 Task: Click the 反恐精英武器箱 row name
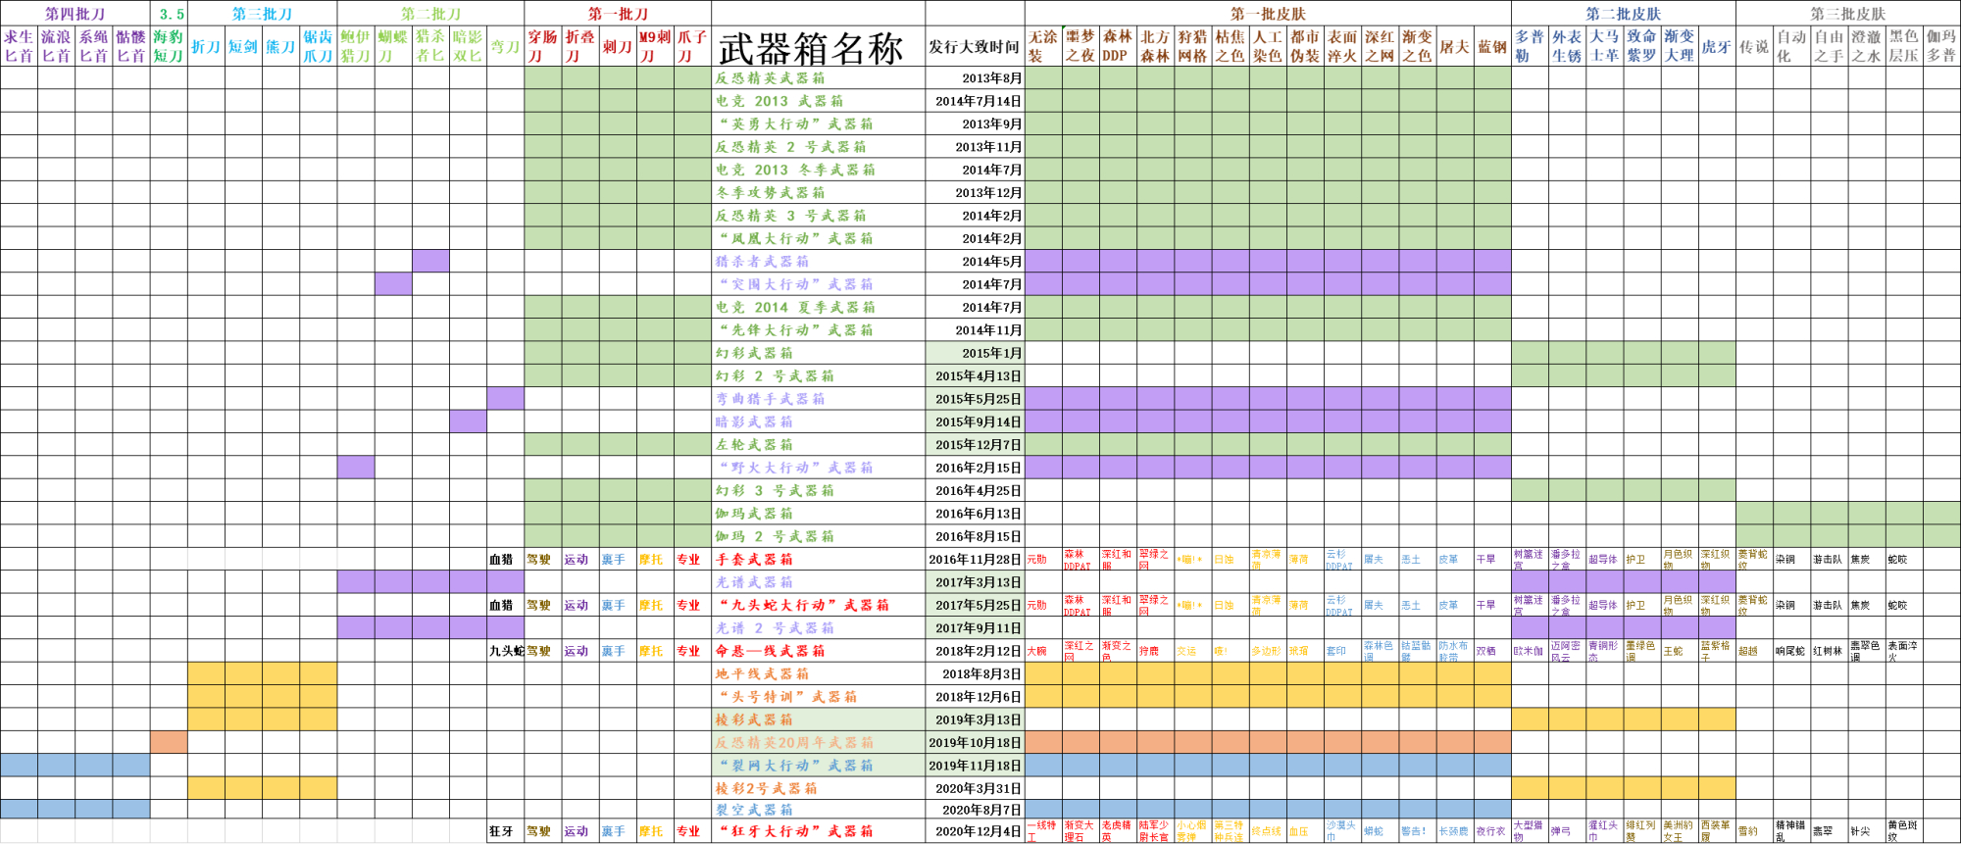[x=819, y=78]
